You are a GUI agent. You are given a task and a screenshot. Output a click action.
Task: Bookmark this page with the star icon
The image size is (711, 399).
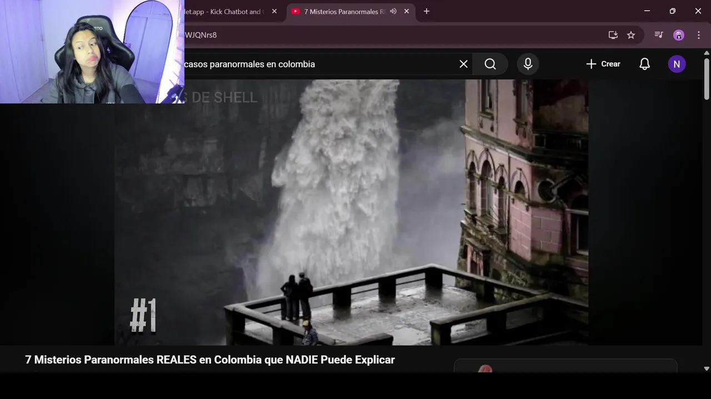(631, 35)
